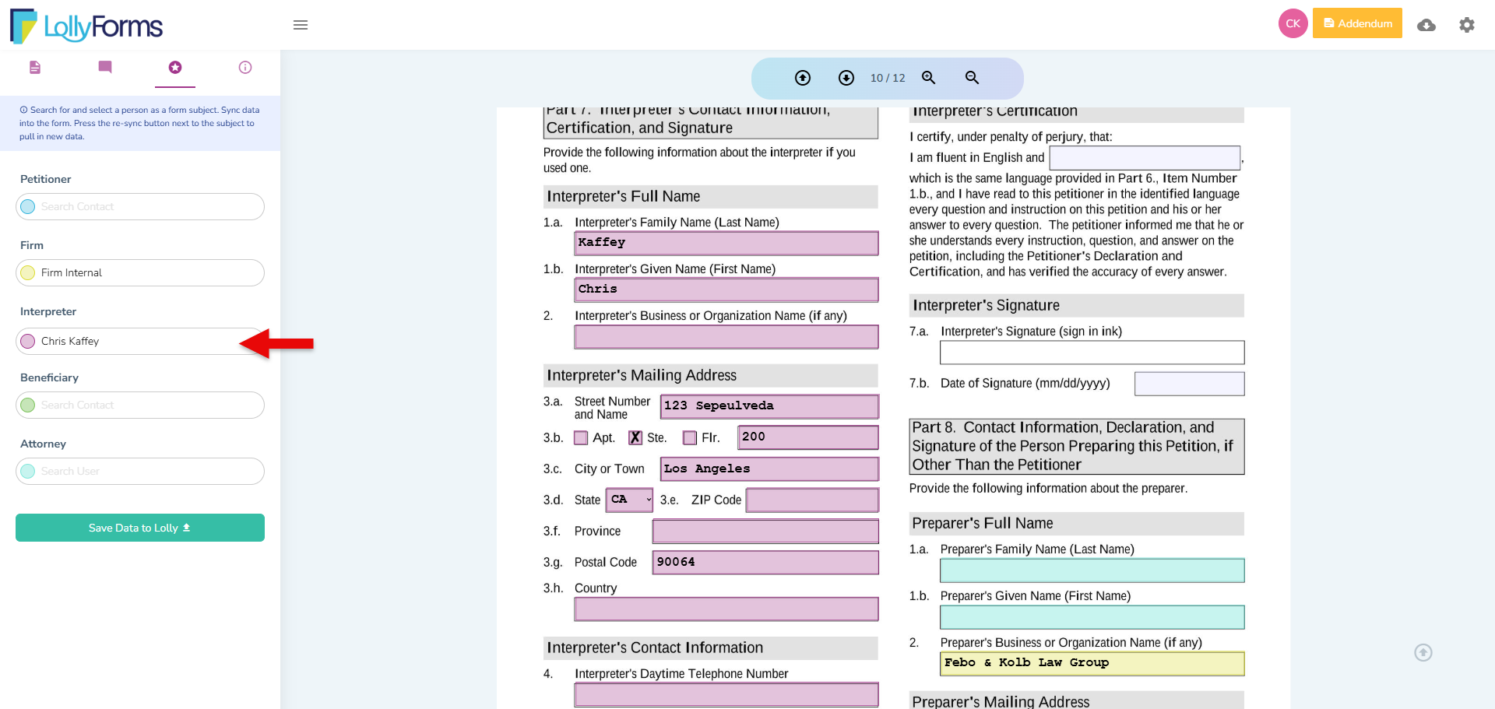Click the 10 / 12 page indicator
Screen dimensions: 1495x709
pos(888,78)
